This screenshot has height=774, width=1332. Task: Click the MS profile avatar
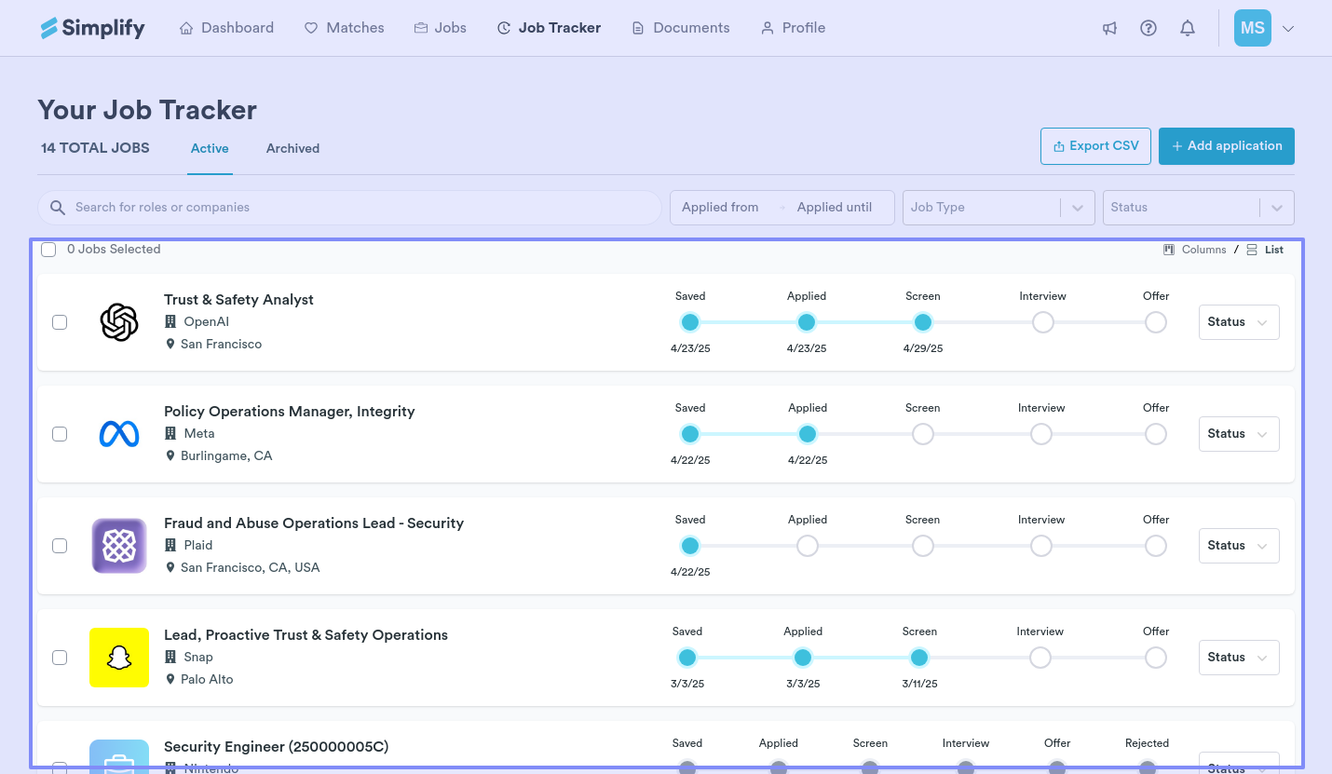[1252, 28]
